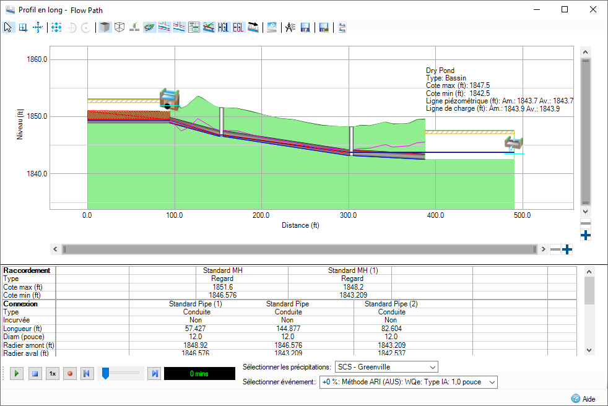This screenshot has height=406, width=608.
Task: Select the arrow pointer tool
Action: click(x=8, y=27)
